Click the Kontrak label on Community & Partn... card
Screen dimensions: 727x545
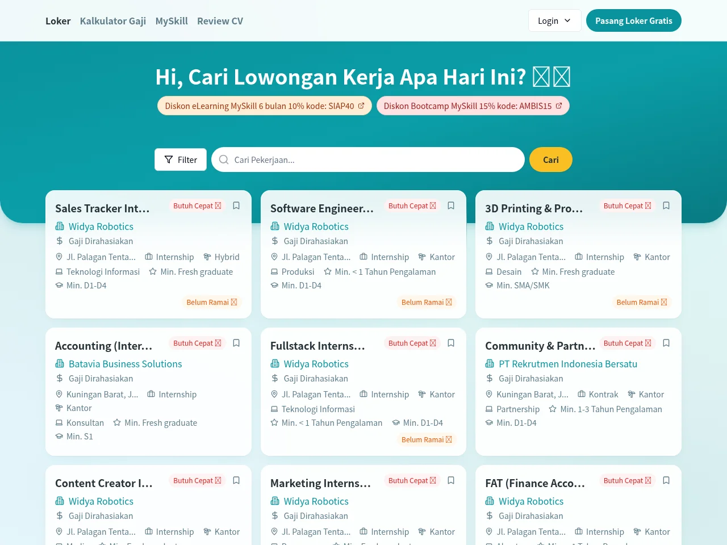(x=604, y=395)
